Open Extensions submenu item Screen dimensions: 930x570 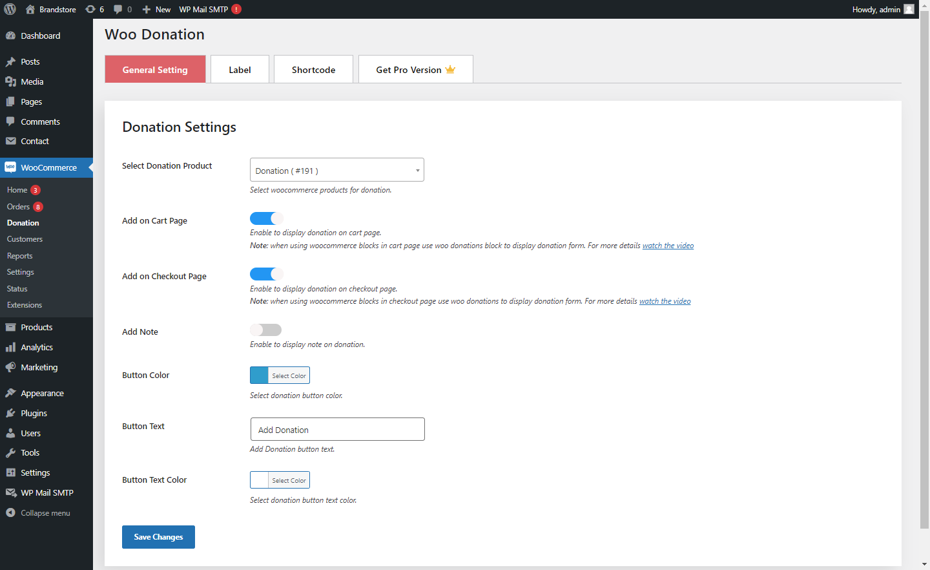[25, 305]
